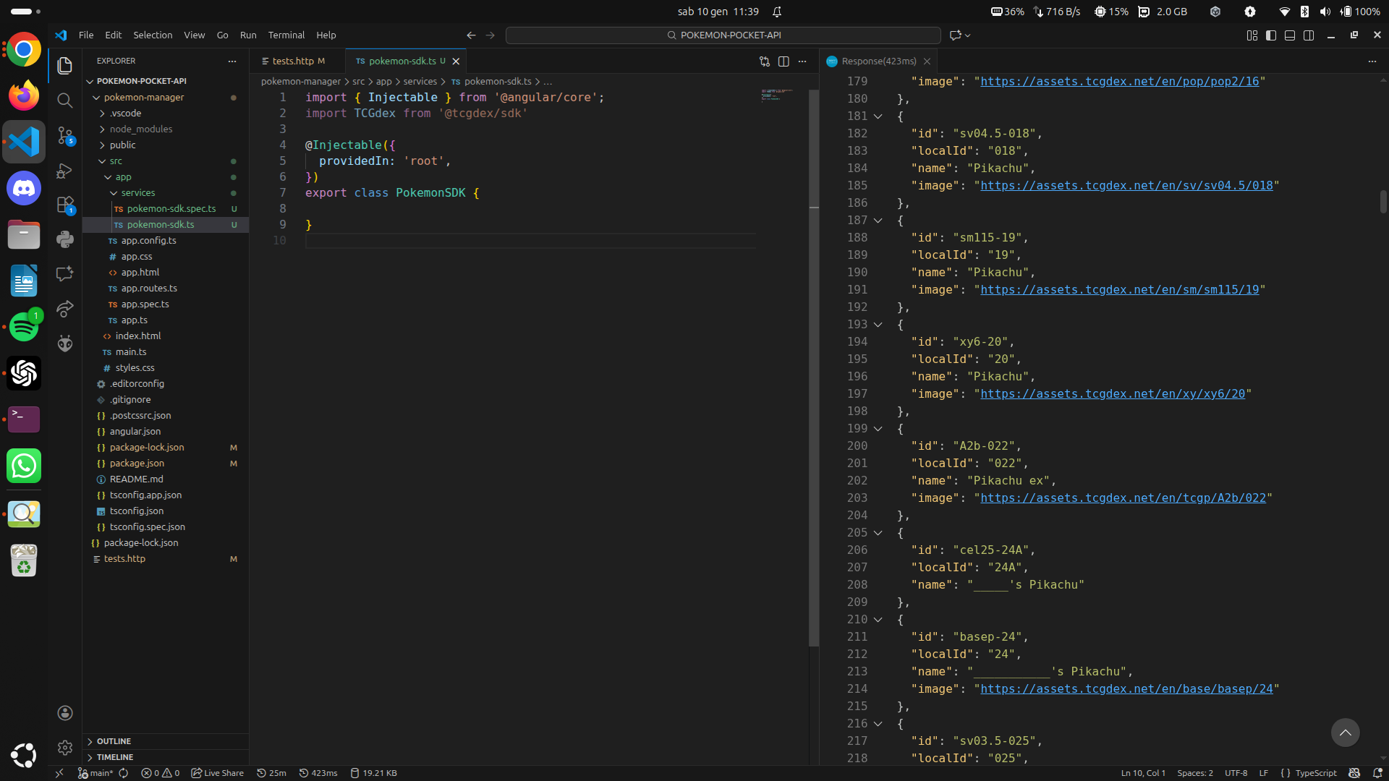
Task: Toggle the bottom panel layout icon
Action: click(1290, 35)
